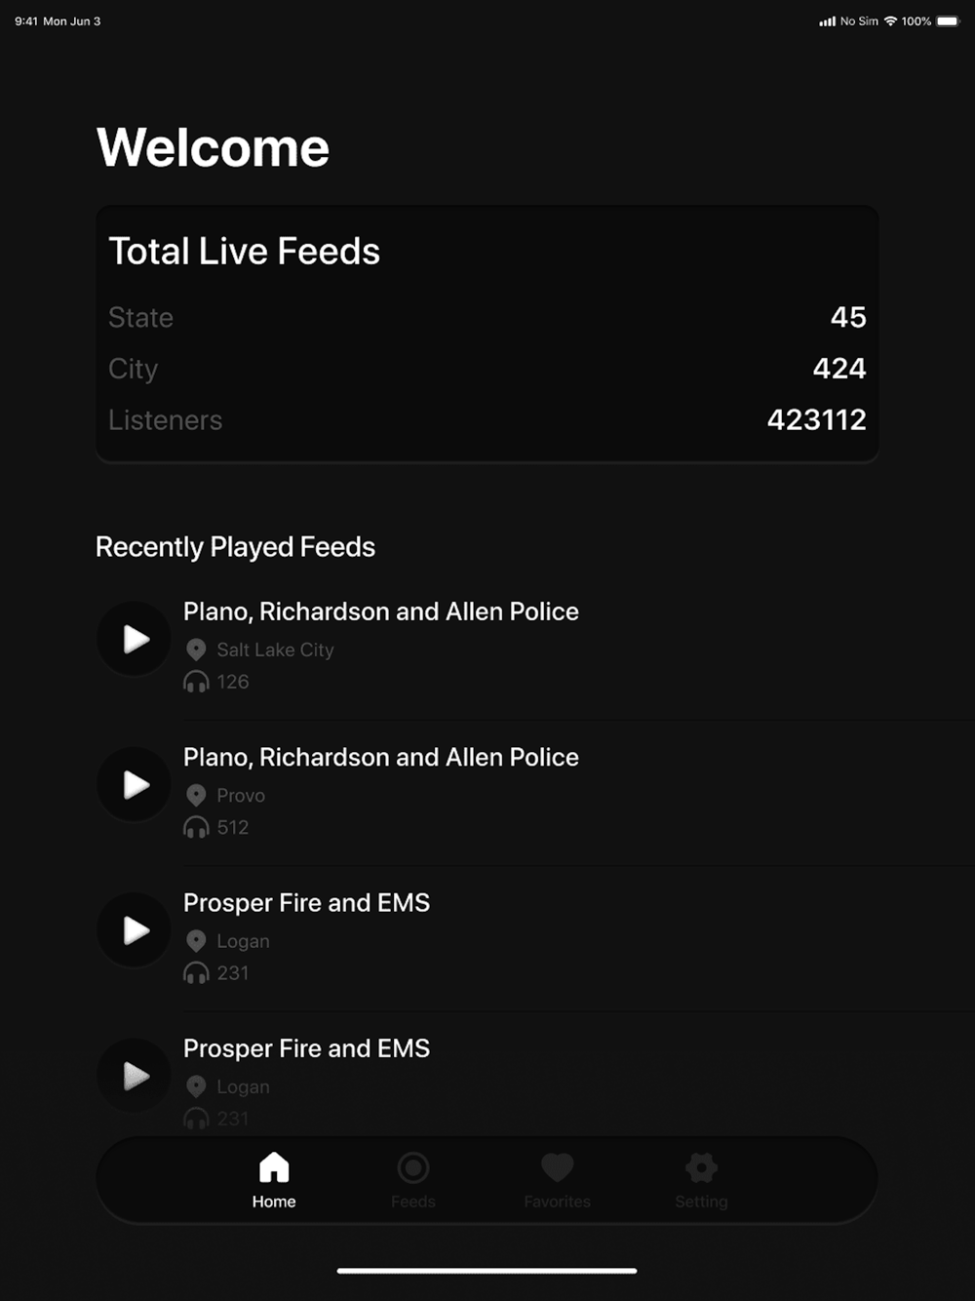Open the Home tab
The image size is (975, 1301).
pyautogui.click(x=274, y=1179)
